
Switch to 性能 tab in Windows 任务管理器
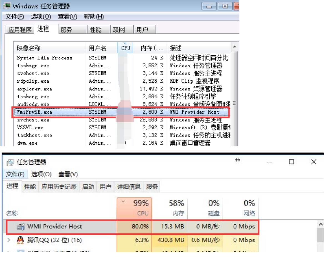pyautogui.click(x=98, y=29)
